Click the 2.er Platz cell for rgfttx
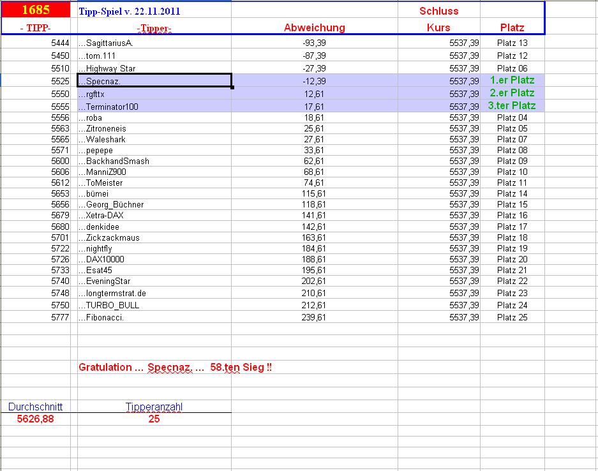The height and width of the screenshot is (471, 598). [x=512, y=93]
